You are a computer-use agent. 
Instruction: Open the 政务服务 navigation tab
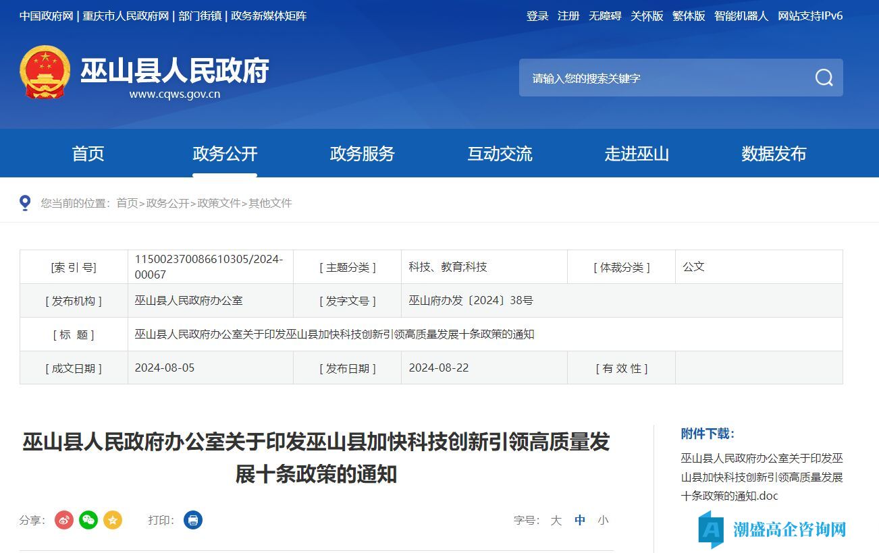[362, 154]
